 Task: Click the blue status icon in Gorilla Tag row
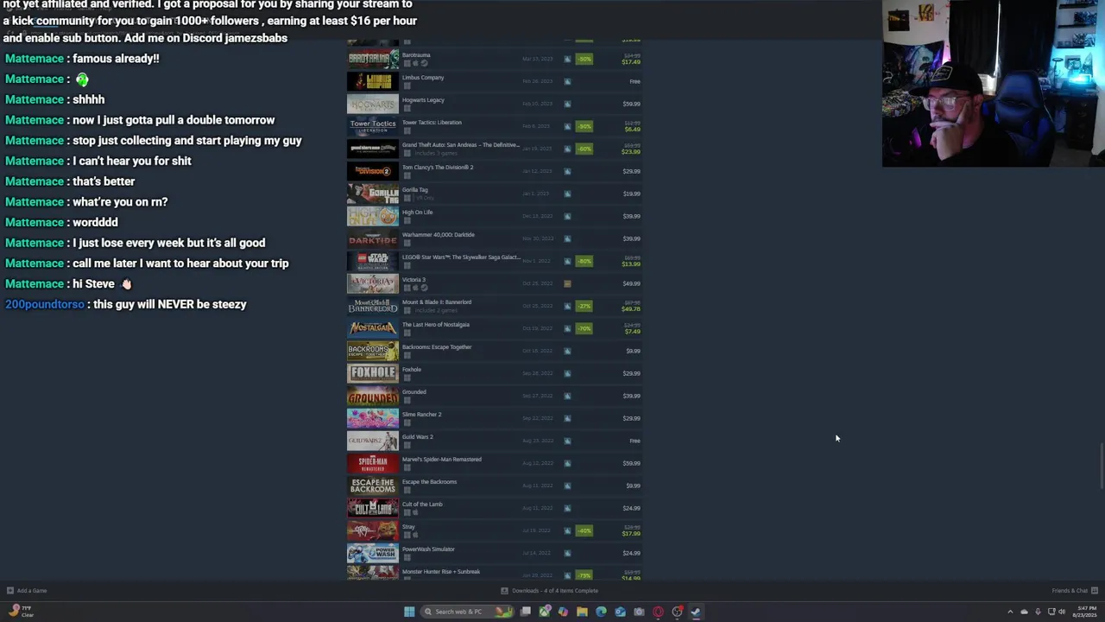pos(567,194)
